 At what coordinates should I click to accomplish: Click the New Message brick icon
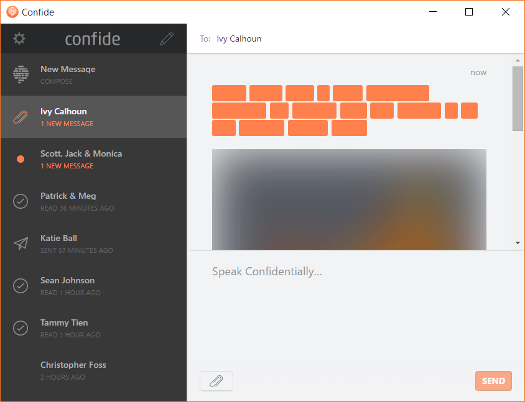pyautogui.click(x=21, y=75)
